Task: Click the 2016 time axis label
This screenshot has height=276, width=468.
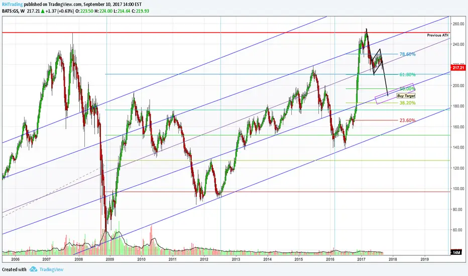Action: (330, 259)
